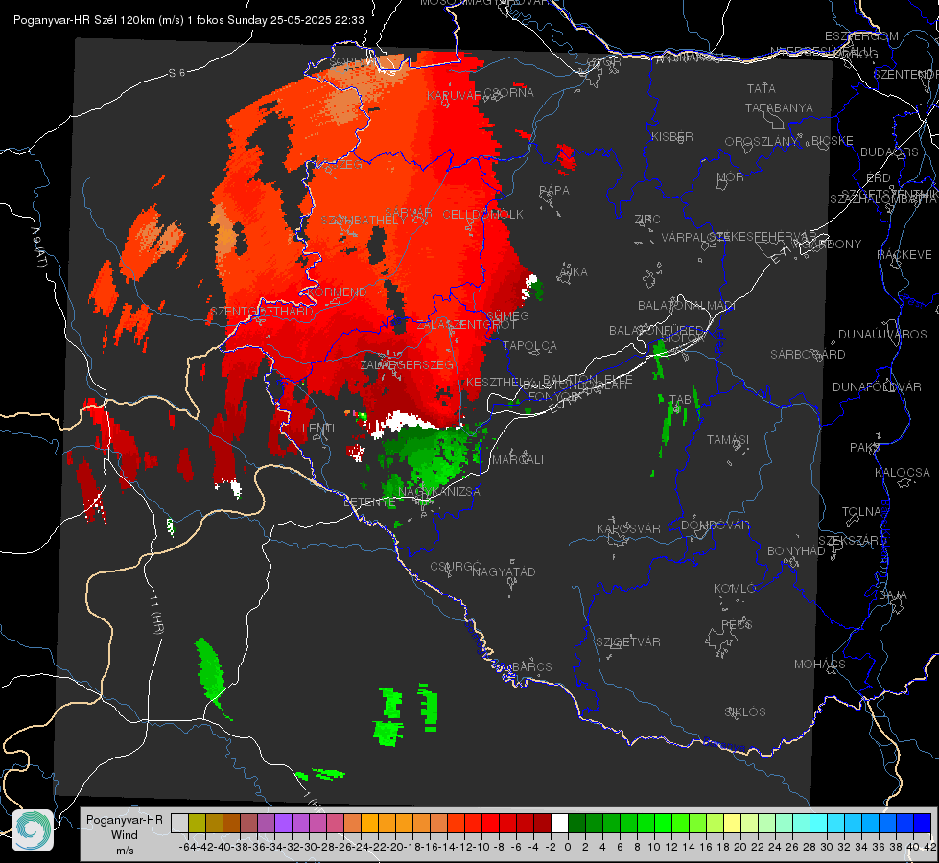This screenshot has width=939, height=863.
Task: Click the KOMLO city label
Action: 735,589
